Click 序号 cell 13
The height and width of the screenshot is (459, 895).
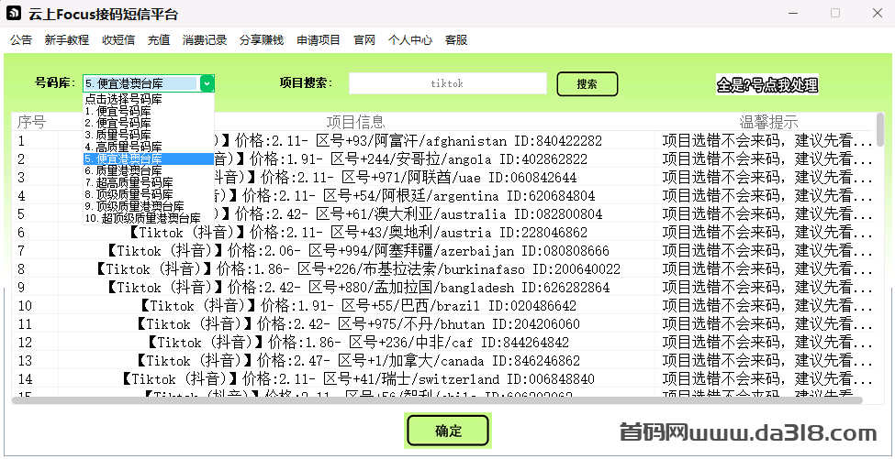35,360
